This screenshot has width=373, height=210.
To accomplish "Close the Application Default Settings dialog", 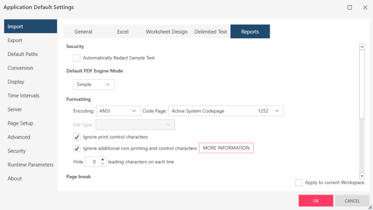I will coord(365,7).
